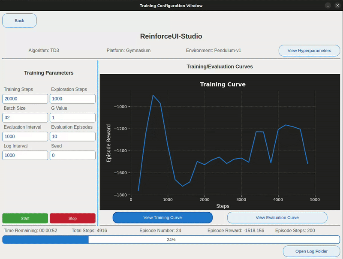Click the 'Total Steps: 4916' status
343x259 pixels.
click(x=90, y=231)
